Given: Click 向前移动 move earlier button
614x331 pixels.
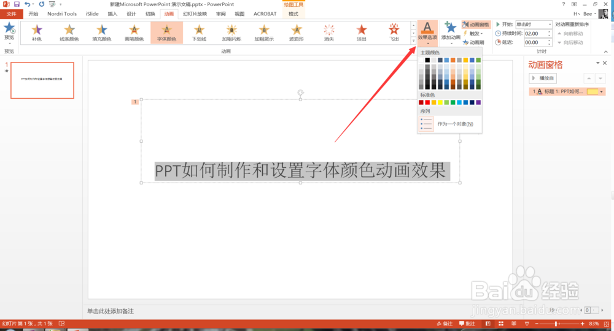Looking at the screenshot, I should (570, 34).
